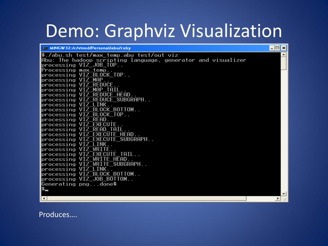Click the "processing VIZ_WRITE_HEAD.." line

pyautogui.click(x=87, y=160)
